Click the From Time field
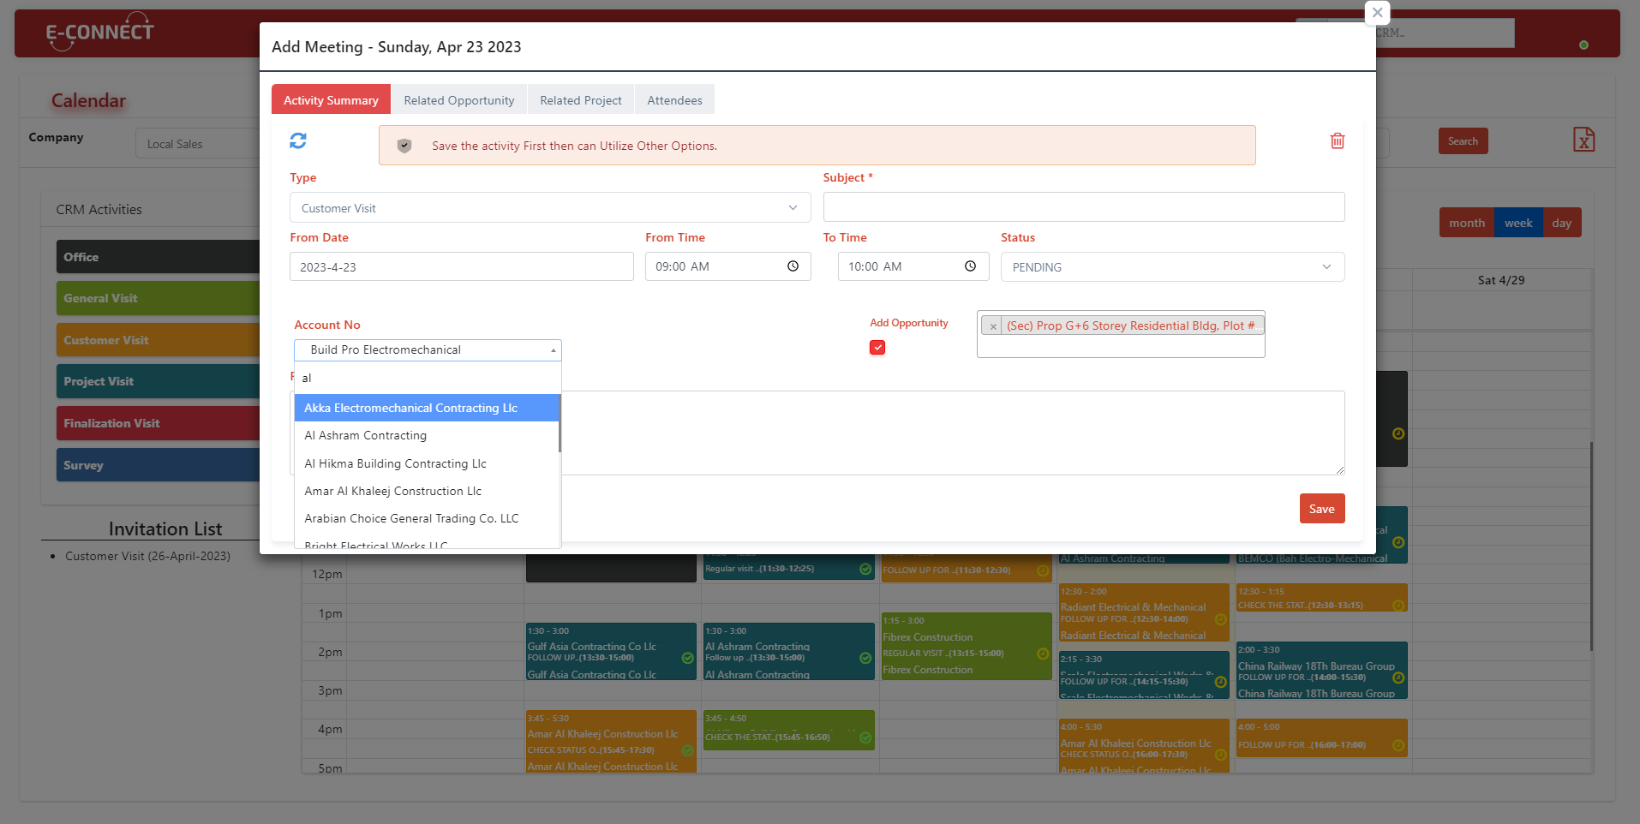The image size is (1640, 824). (x=728, y=266)
